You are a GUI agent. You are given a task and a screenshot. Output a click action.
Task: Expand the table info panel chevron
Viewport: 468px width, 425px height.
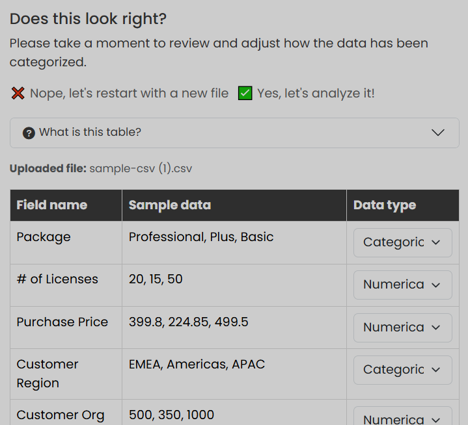pyautogui.click(x=438, y=133)
